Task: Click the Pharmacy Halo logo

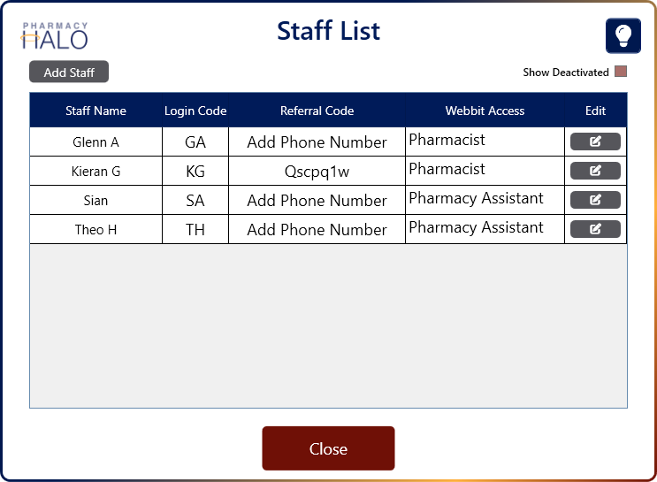Action: point(55,35)
